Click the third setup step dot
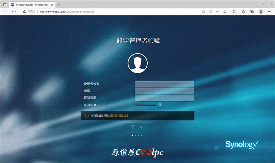The height and width of the screenshot is (163, 275). point(139,135)
